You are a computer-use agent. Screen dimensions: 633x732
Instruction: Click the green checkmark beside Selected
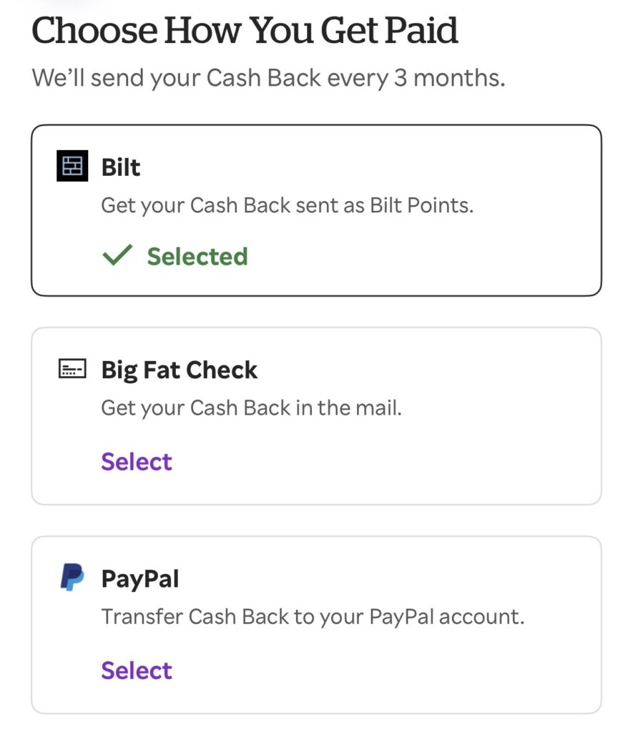tap(117, 255)
